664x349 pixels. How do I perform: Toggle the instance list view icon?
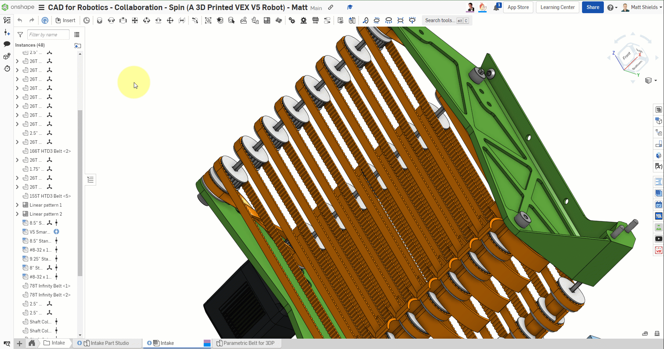click(x=77, y=35)
